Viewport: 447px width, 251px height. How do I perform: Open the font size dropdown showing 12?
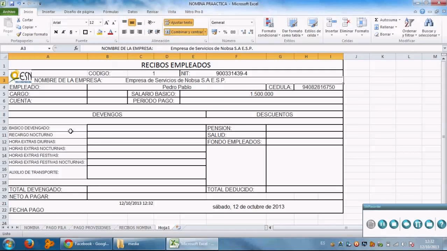(x=100, y=22)
